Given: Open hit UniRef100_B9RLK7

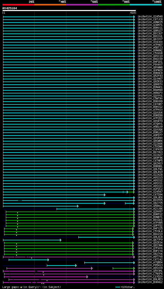Looking at the screenshot, I should click(x=150, y=132).
